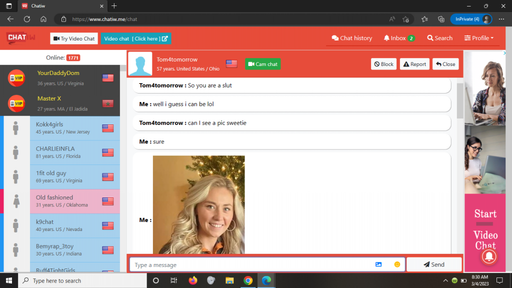The width and height of the screenshot is (512, 288).
Task: Click the image upload icon in message box
Action: (378, 264)
